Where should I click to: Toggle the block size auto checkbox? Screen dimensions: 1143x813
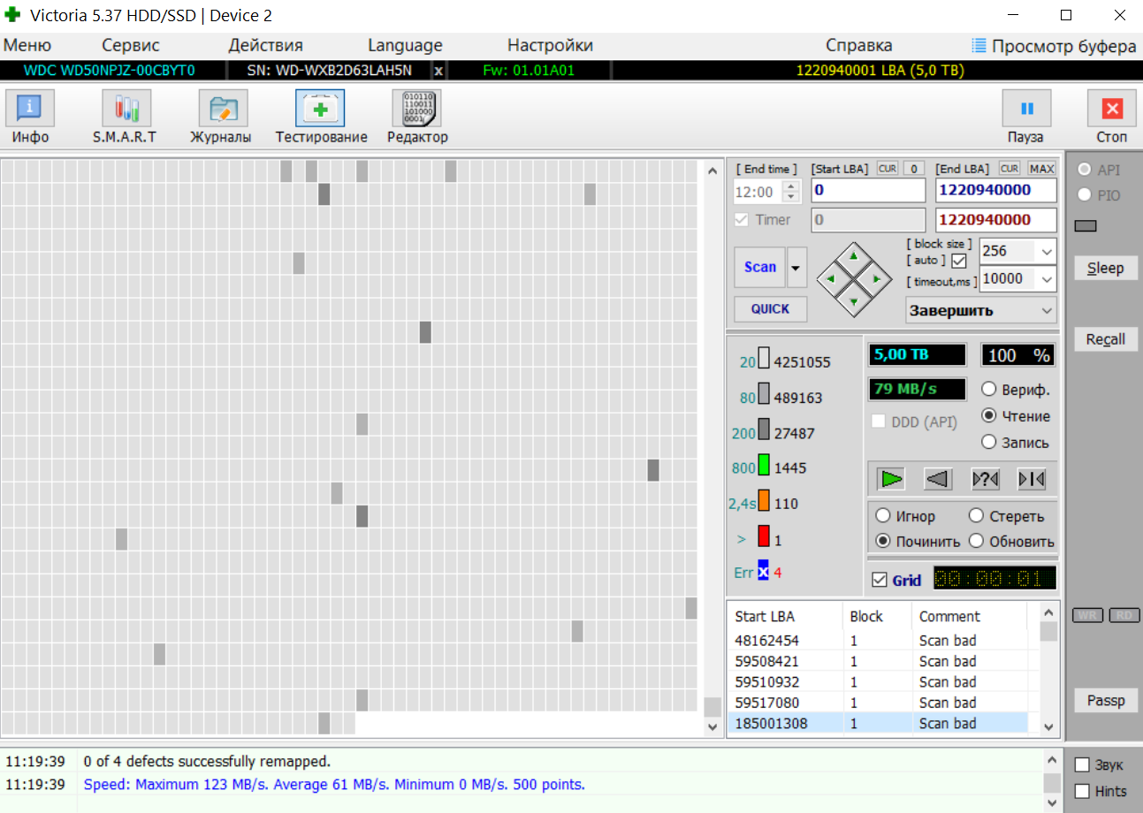click(x=959, y=261)
